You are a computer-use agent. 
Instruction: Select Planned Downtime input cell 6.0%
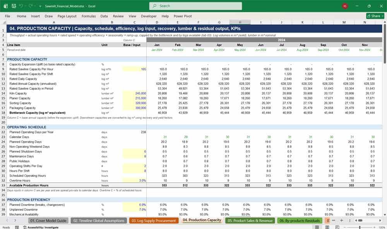pyautogui.click(x=135, y=205)
